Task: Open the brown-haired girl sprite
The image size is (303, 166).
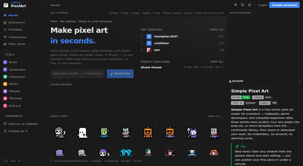Action: click(170, 152)
